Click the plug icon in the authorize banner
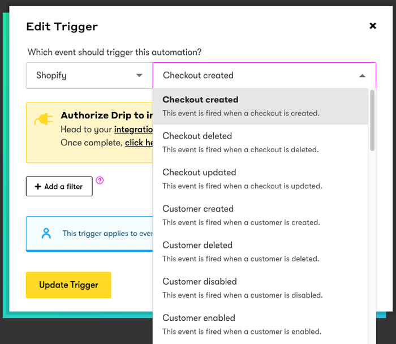 coord(44,120)
